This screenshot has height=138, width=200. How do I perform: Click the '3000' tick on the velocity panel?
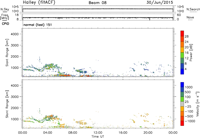(14, 97)
